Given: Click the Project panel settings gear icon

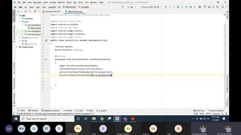Looking at the screenshot, I should click(35, 11).
